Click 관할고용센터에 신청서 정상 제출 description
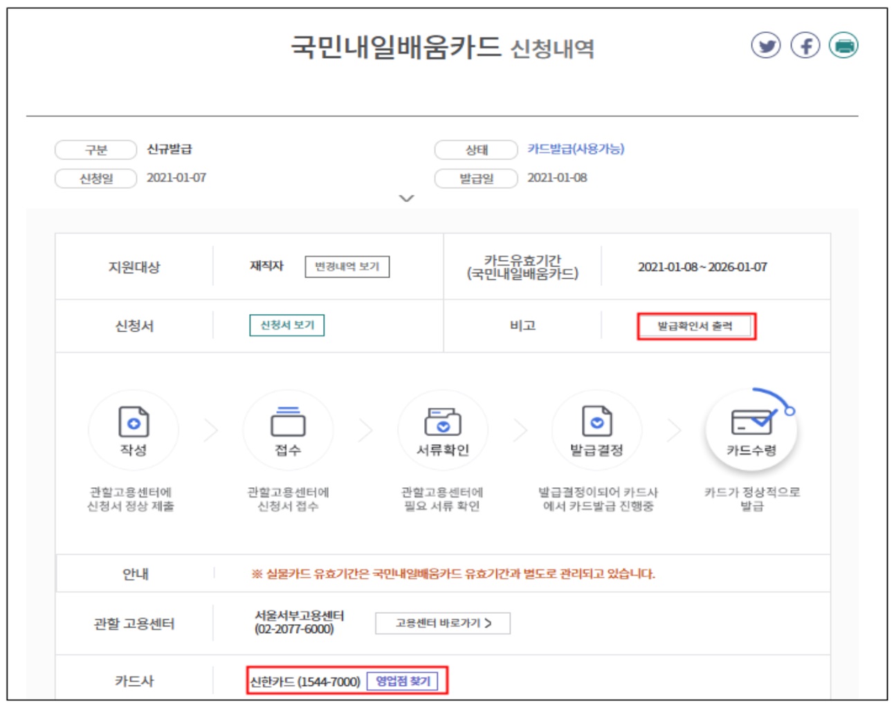894x710 pixels. (131, 499)
